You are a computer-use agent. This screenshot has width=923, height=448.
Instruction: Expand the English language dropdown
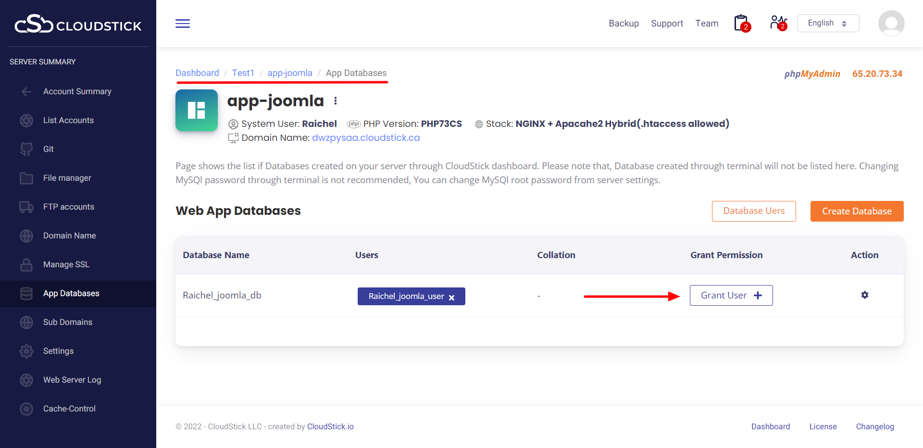828,23
